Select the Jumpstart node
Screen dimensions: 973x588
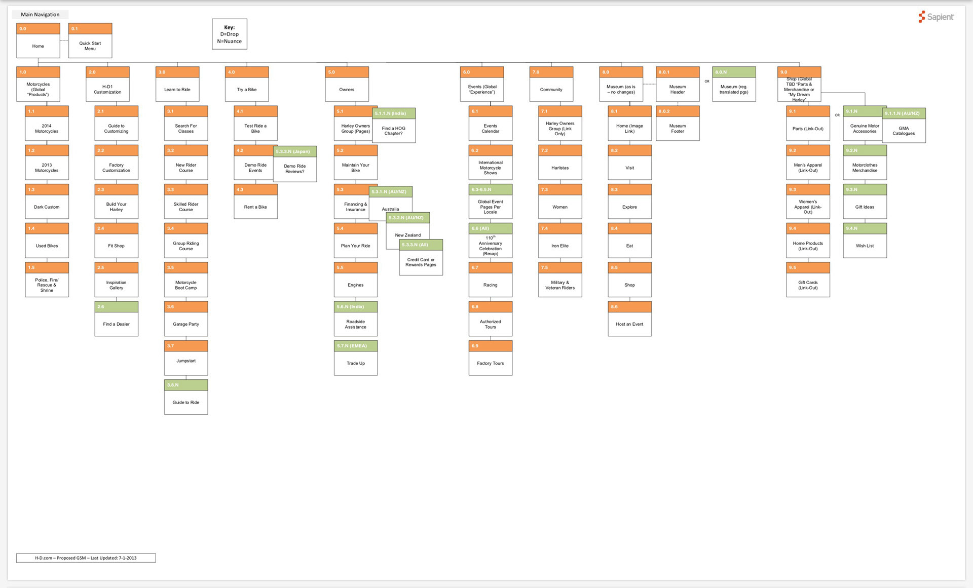coord(186,358)
